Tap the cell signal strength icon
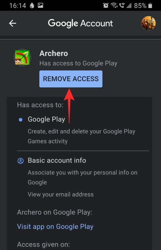Viewport: 161px width, 250px height. tap(129, 6)
